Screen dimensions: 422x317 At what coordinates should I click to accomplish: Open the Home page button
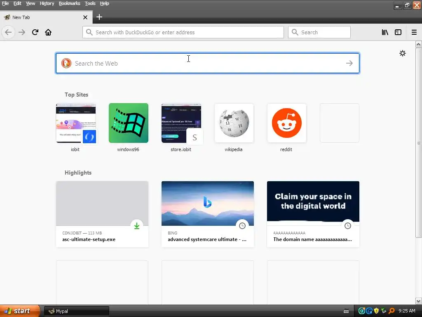(48, 32)
